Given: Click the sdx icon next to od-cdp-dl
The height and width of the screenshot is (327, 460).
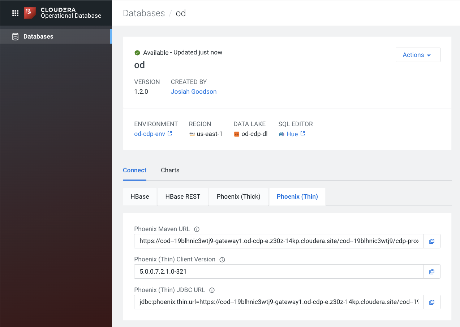Looking at the screenshot, I should (x=237, y=134).
